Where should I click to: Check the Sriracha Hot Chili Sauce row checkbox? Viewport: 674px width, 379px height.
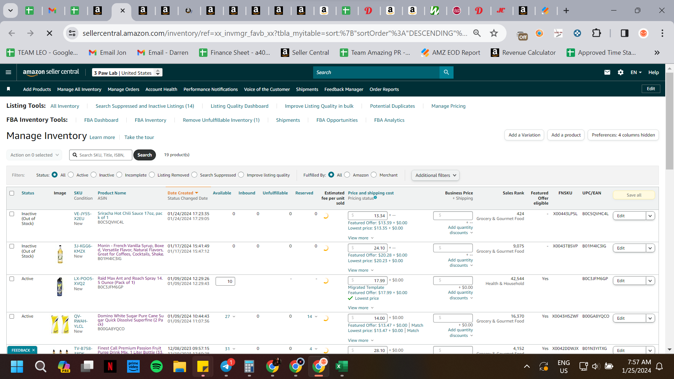12,214
